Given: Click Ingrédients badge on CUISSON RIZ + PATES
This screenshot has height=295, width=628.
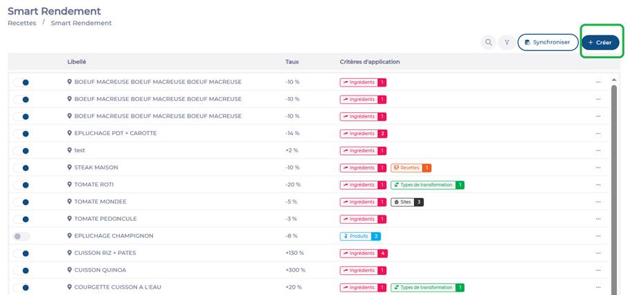Looking at the screenshot, I should (363, 253).
